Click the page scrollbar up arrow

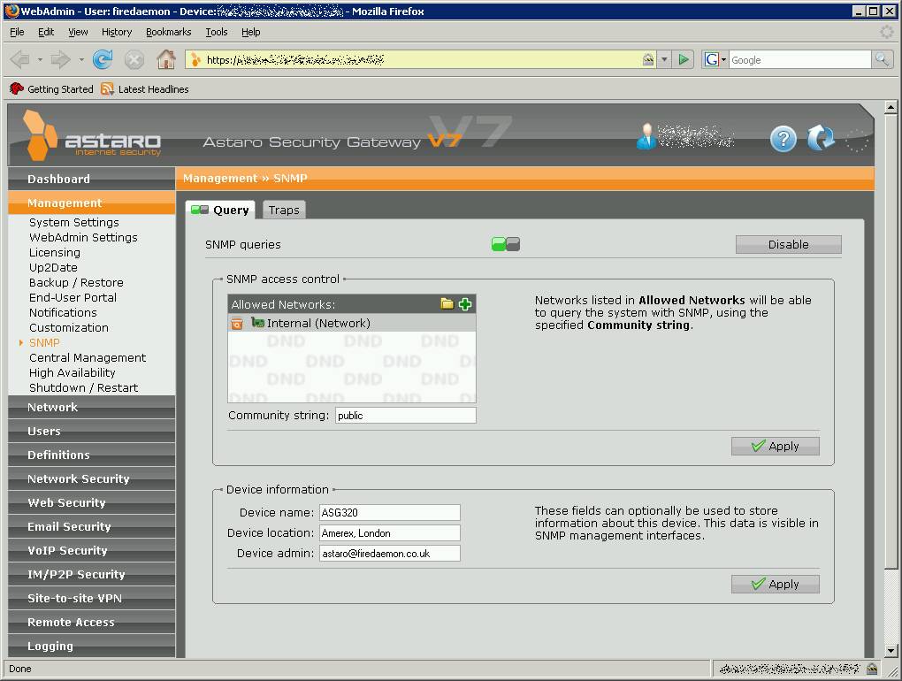coord(891,107)
